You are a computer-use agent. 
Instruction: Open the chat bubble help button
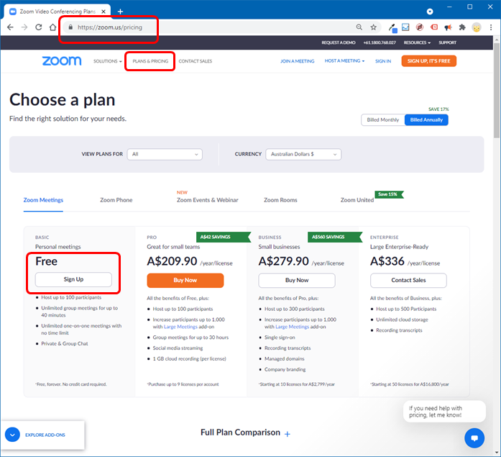[x=474, y=438]
